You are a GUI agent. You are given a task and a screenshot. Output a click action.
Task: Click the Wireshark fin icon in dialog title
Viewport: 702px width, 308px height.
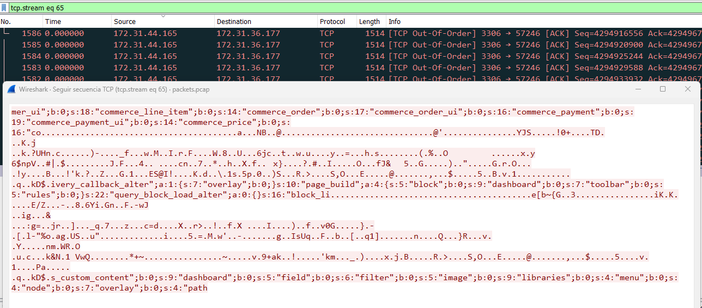(11, 89)
